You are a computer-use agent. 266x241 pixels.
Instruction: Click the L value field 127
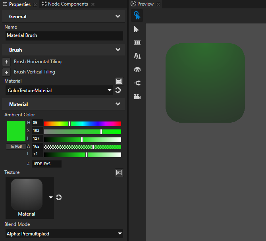coord(37,139)
